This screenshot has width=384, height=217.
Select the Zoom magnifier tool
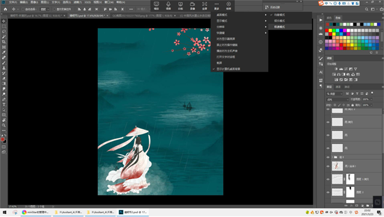(4, 125)
